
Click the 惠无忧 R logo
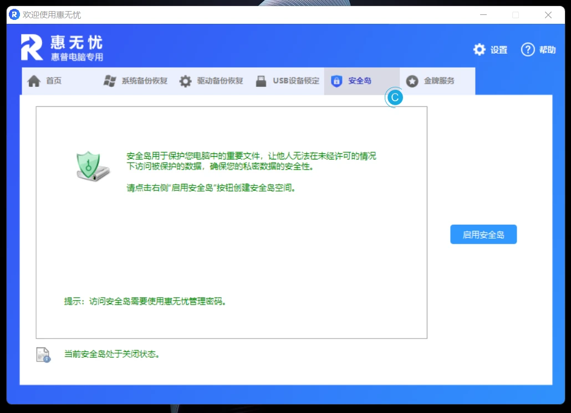point(32,47)
